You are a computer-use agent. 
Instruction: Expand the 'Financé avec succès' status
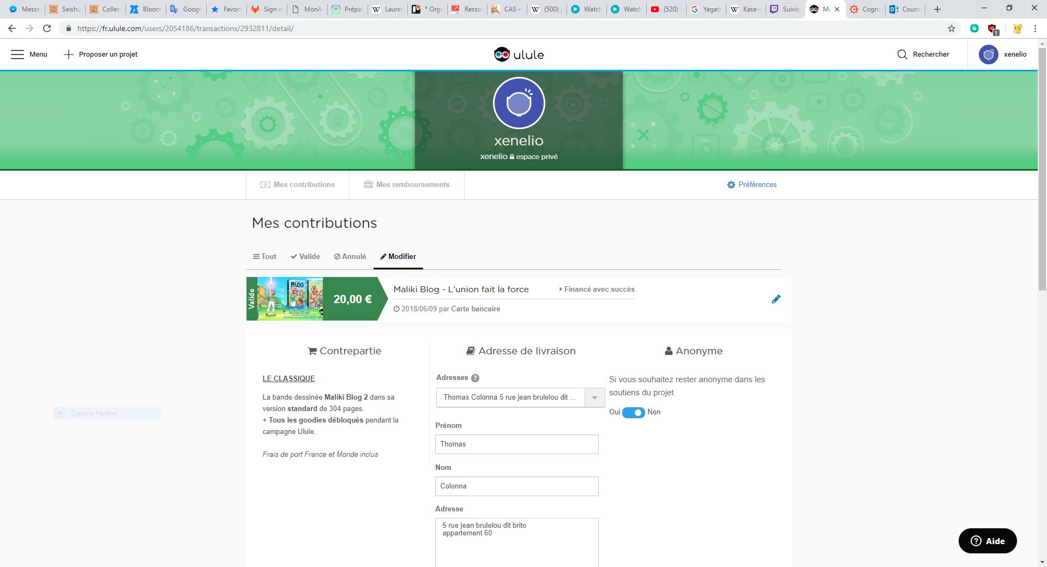point(597,289)
